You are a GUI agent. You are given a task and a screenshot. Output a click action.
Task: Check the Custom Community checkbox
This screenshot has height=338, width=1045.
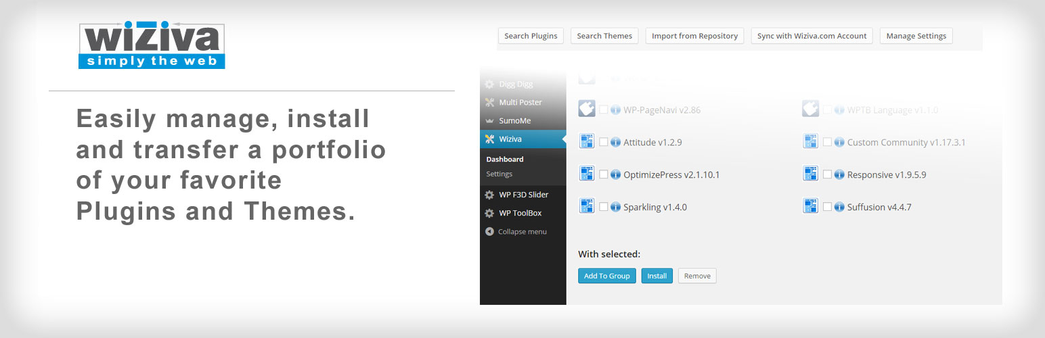[827, 142]
